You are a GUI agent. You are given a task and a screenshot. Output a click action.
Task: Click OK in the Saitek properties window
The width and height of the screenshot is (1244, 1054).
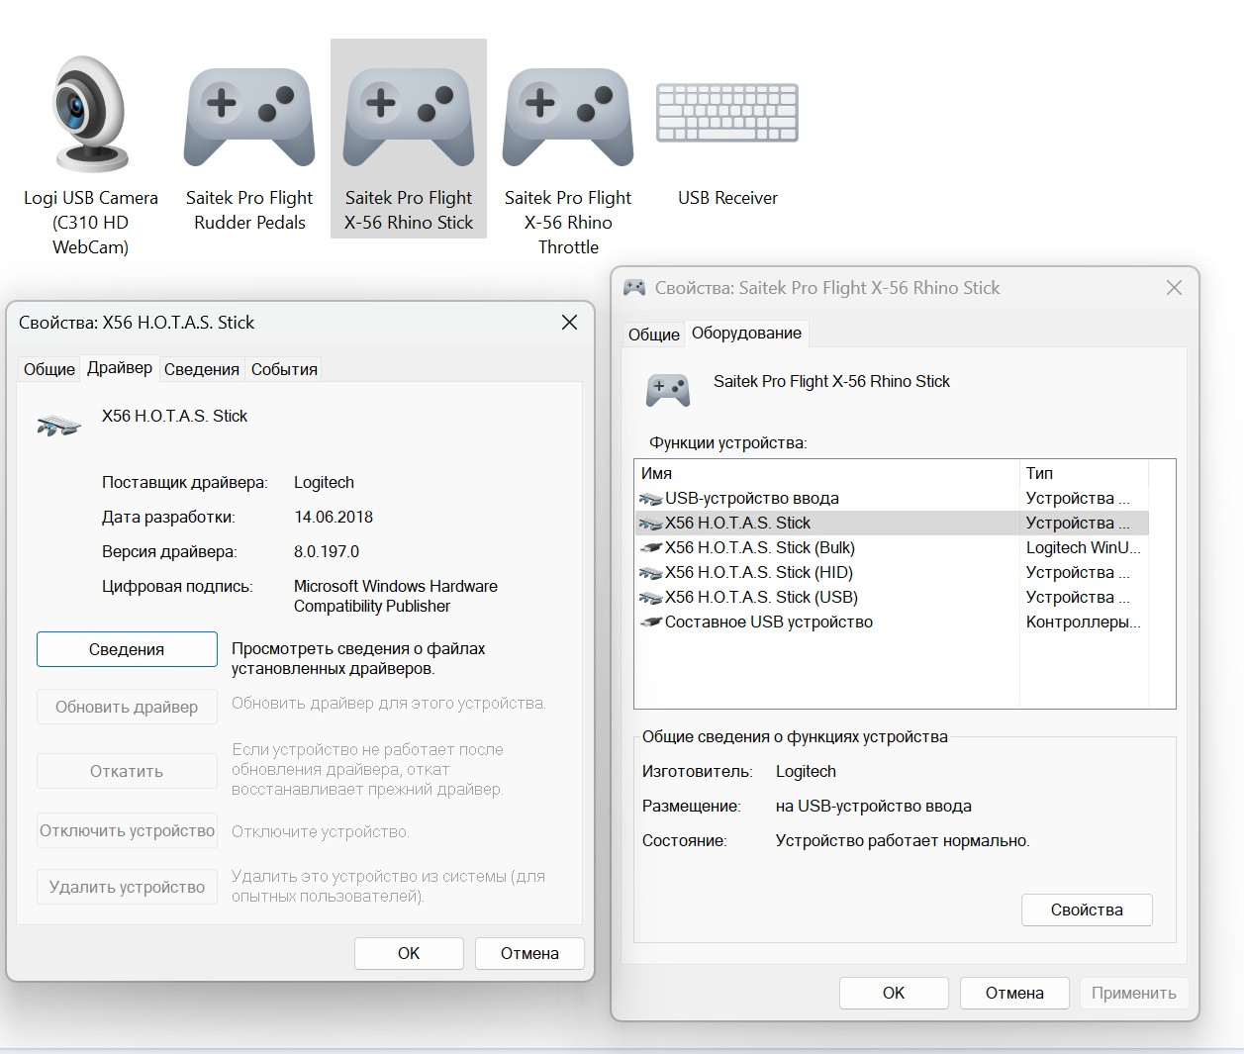coord(894,993)
